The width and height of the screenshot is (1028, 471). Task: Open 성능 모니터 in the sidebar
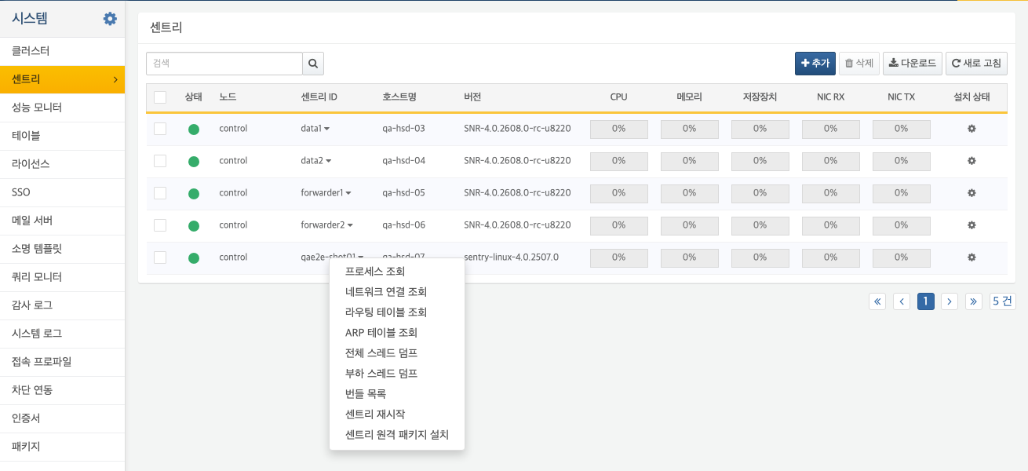click(62, 108)
